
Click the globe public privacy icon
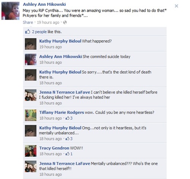[x=65, y=22]
